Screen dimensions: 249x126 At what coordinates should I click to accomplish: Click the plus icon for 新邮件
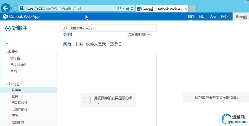coord(8,28)
